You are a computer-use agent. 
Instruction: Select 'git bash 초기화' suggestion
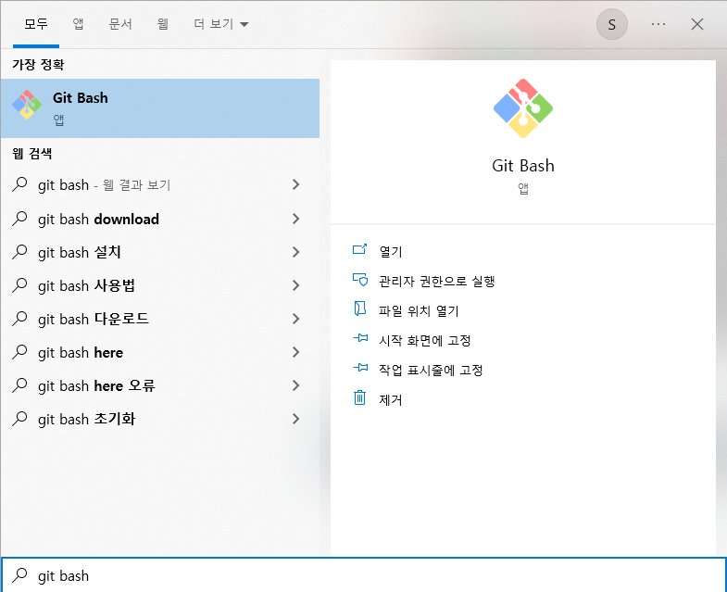(x=160, y=419)
